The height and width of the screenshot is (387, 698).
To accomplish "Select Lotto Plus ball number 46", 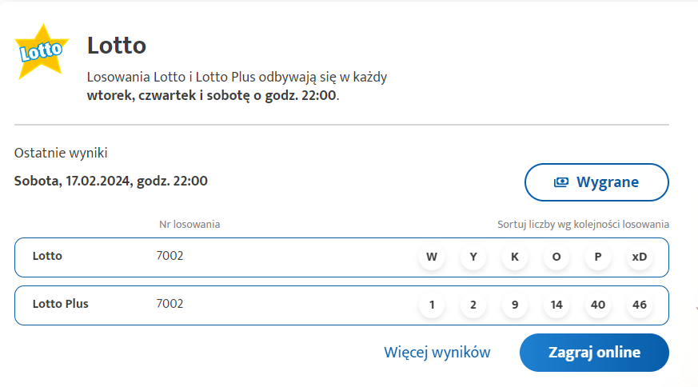I will pos(640,305).
